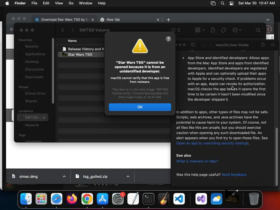This screenshot has width=280, height=210.
Task: Open Chrome's tab search dropdown arrow
Action: coord(268,20)
